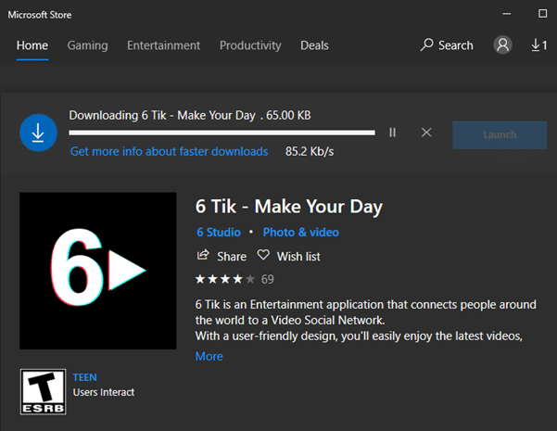Pause the 6 Tik download

(392, 133)
